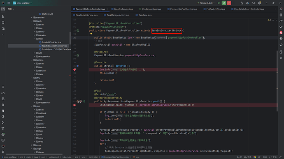Image resolution: width=284 pixels, height=159 pixels.
Task: Click the warning count indicator in the editor corner
Action: click(x=269, y=20)
